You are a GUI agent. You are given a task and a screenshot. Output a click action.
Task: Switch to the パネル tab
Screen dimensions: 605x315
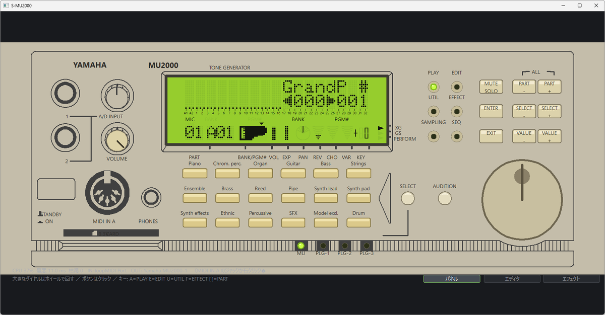(x=452, y=279)
